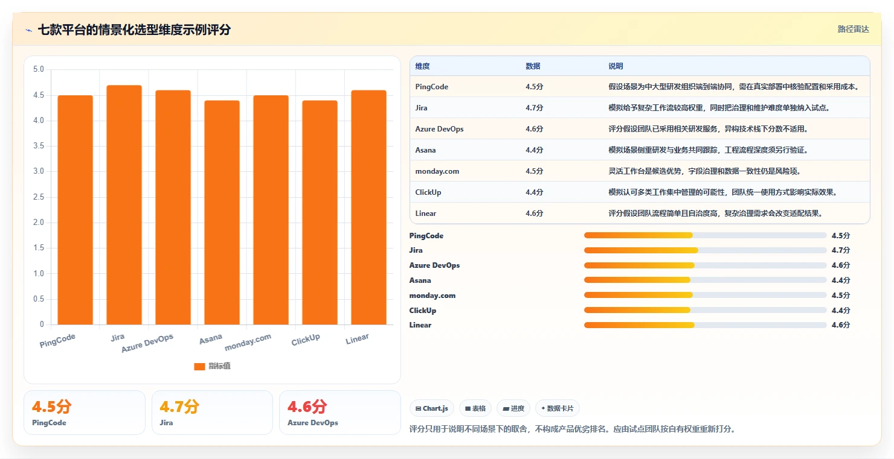Pick the ClickUp bar in the bar chart

(320, 212)
